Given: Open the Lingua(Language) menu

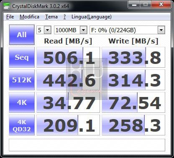Looking at the screenshot, I should click(92, 17).
